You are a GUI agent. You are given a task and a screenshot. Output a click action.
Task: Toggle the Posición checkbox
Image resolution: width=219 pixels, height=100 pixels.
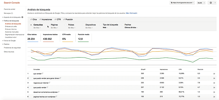[64, 19]
